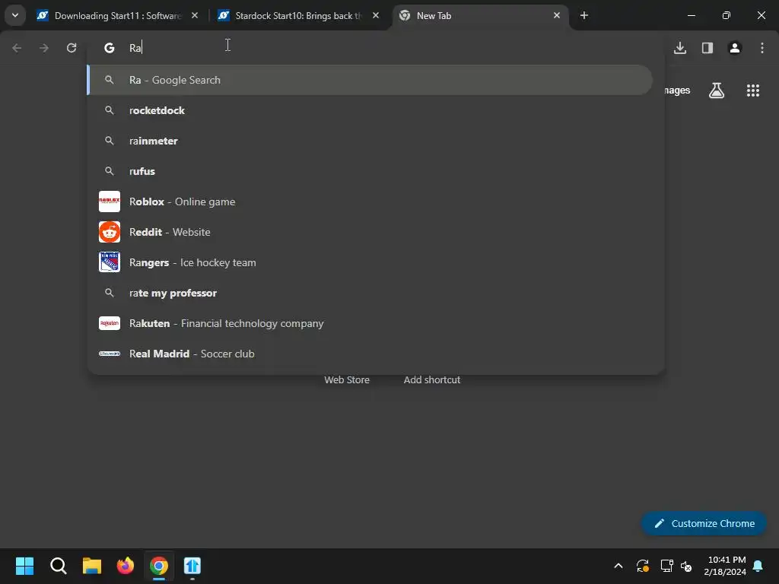This screenshot has width=779, height=584.
Task: Open notifications bell icon
Action: (758, 566)
